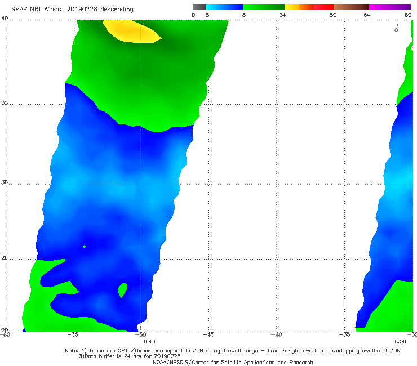Click the Data buffer is 24 hrs note
The height and width of the screenshot is (366, 417).
point(130,356)
